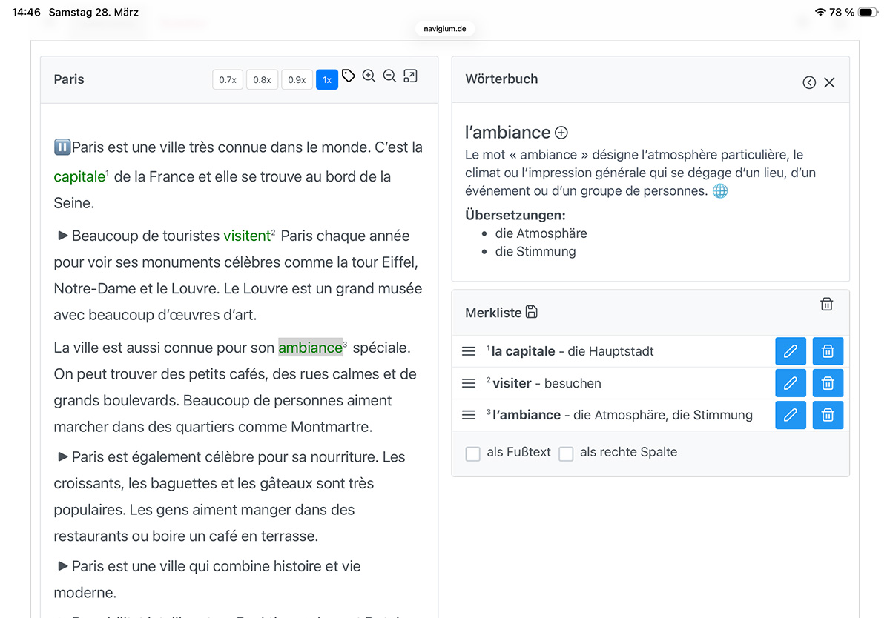Open the globe icon after the definition
890x618 pixels.
(719, 191)
